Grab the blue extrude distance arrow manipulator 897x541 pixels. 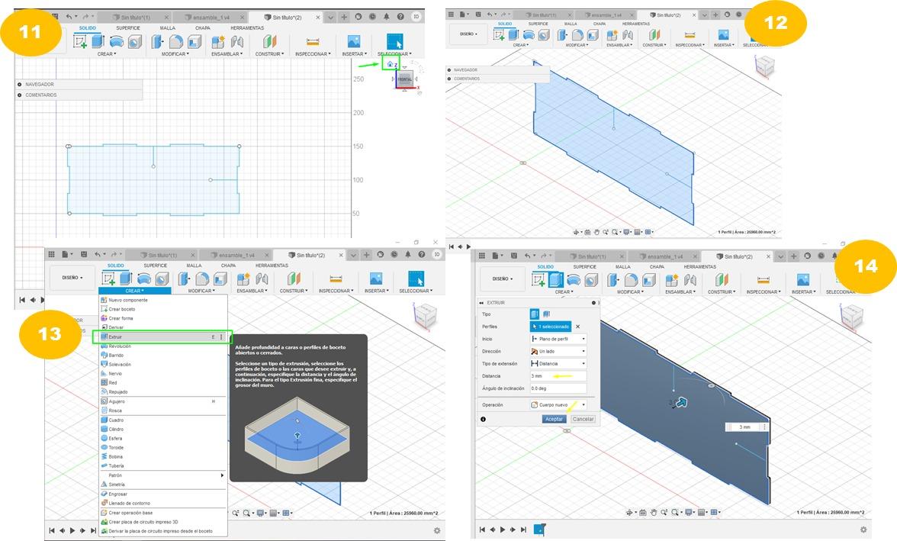pos(680,402)
